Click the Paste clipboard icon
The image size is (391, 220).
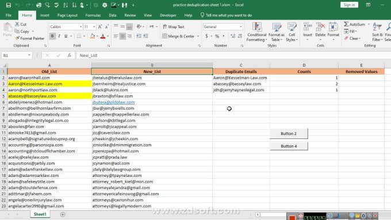7,28
